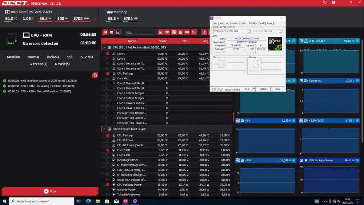364x205 pixels.
Task: Filter sensors by motherboard icon
Action: pyautogui.click(x=174, y=32)
